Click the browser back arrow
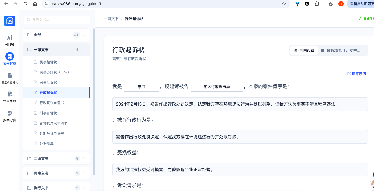 click(6, 4)
